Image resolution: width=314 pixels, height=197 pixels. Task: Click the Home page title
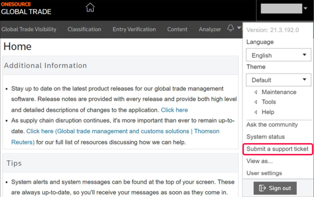[x=18, y=46]
